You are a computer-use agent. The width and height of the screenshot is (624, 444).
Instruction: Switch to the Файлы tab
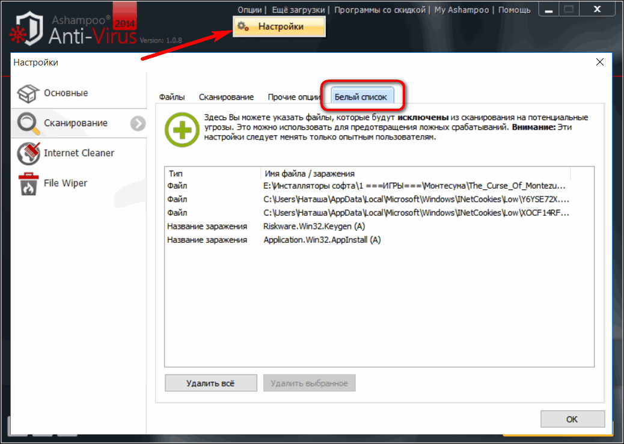172,97
